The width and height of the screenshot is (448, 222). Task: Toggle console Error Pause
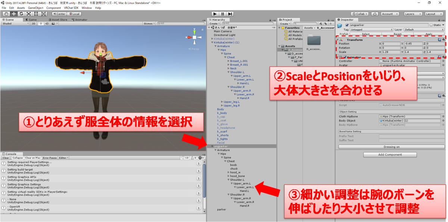click(50, 158)
